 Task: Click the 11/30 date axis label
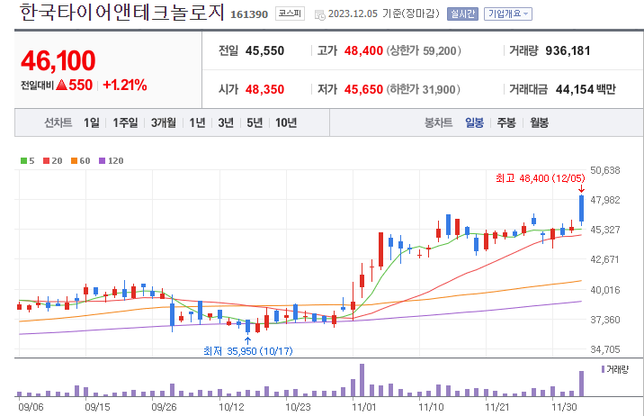(564, 407)
